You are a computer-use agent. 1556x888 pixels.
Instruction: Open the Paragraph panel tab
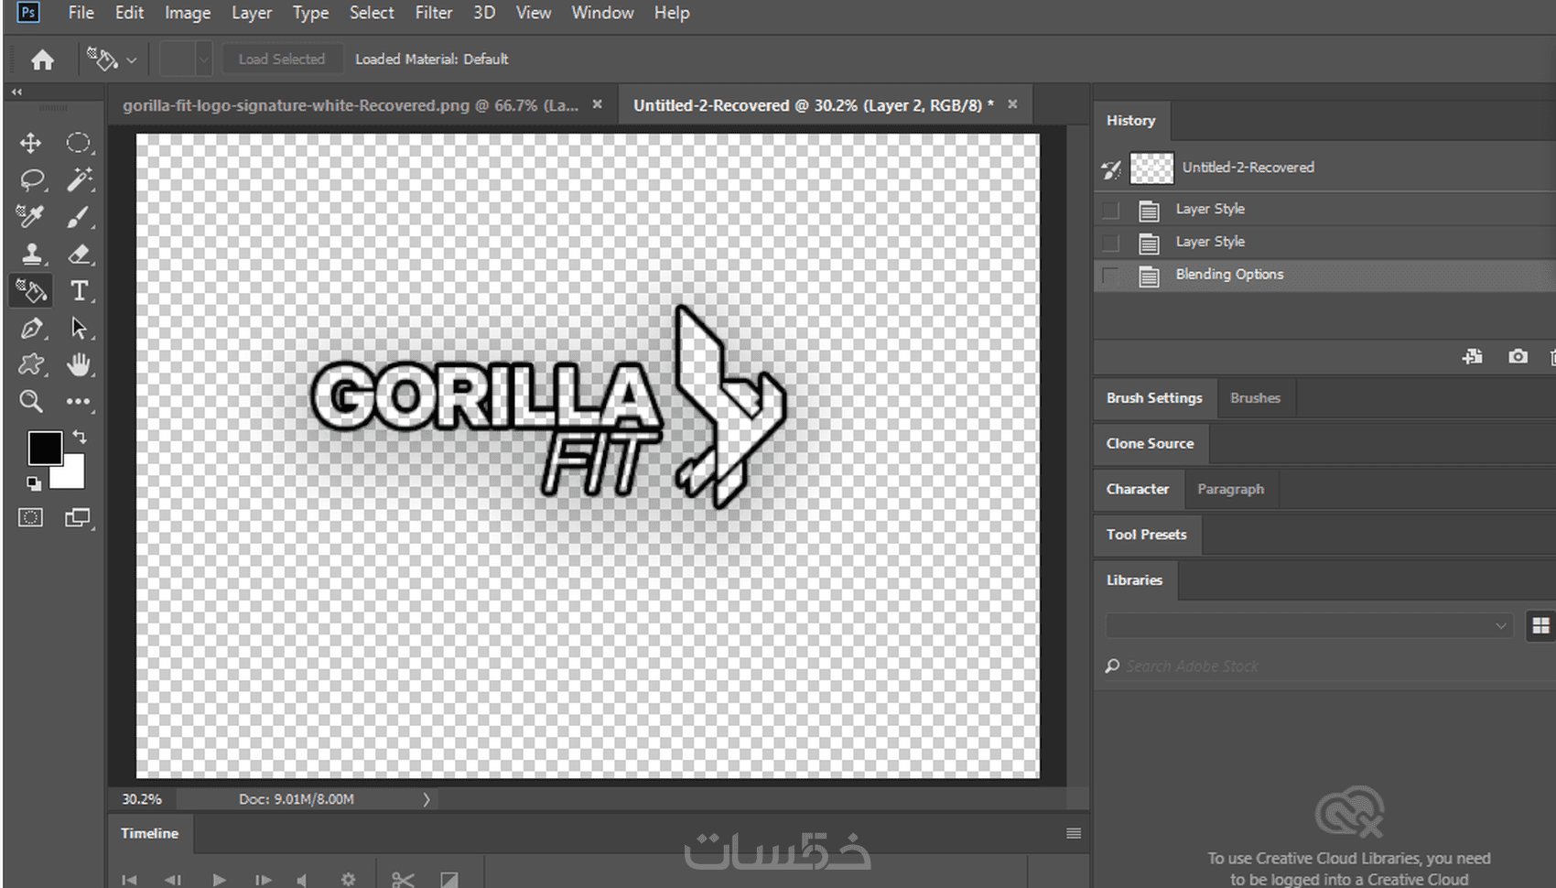[1230, 489]
